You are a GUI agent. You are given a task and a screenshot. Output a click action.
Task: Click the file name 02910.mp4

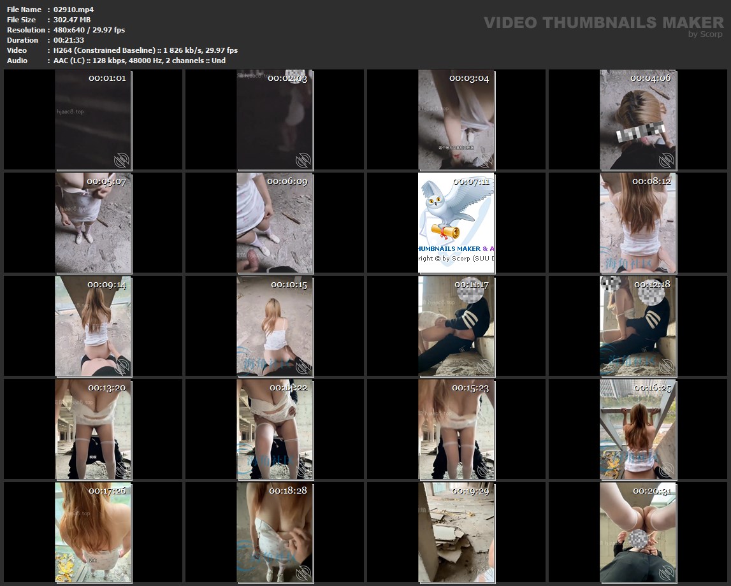[x=74, y=10]
